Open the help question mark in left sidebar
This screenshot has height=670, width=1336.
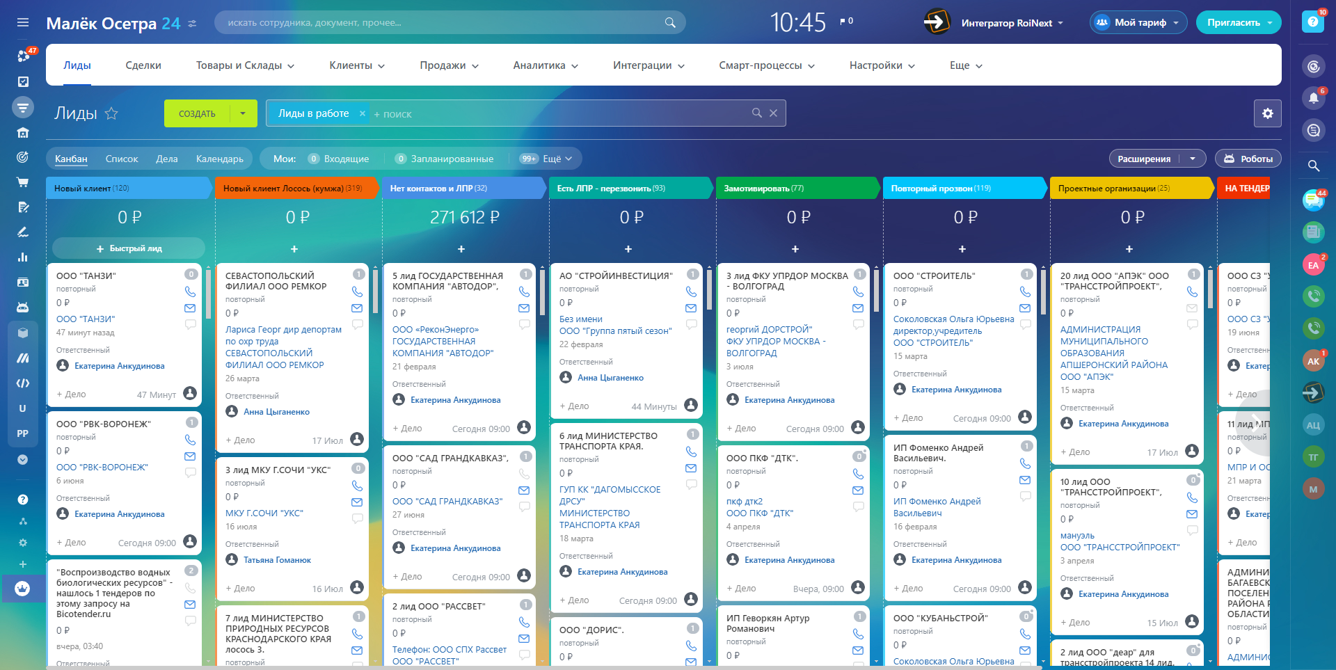coord(23,500)
